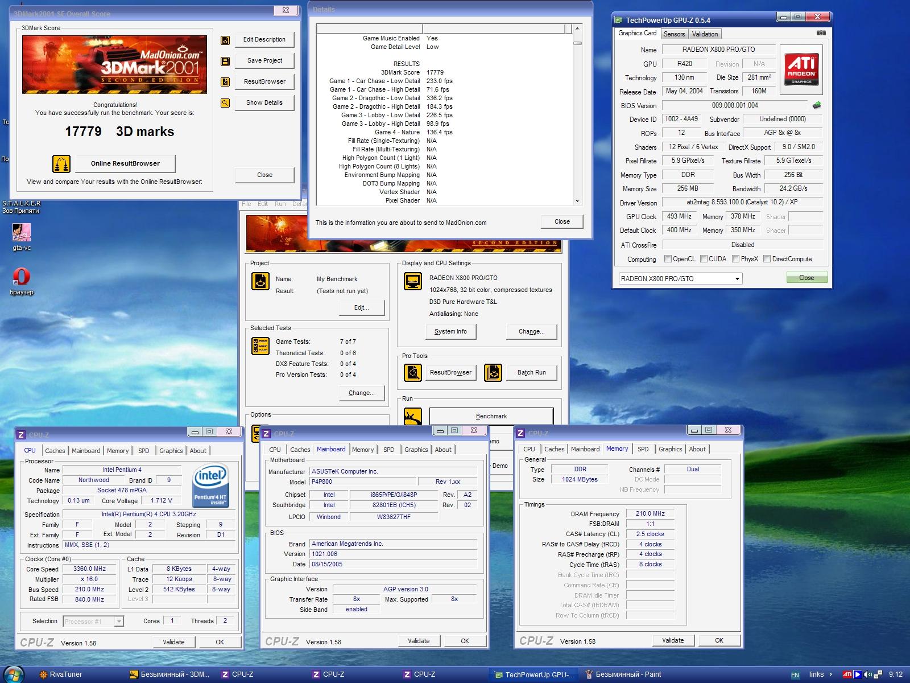Screen dimensions: 910x683
Task: Click the Online ResultBrowser podium icon
Action: [x=61, y=164]
